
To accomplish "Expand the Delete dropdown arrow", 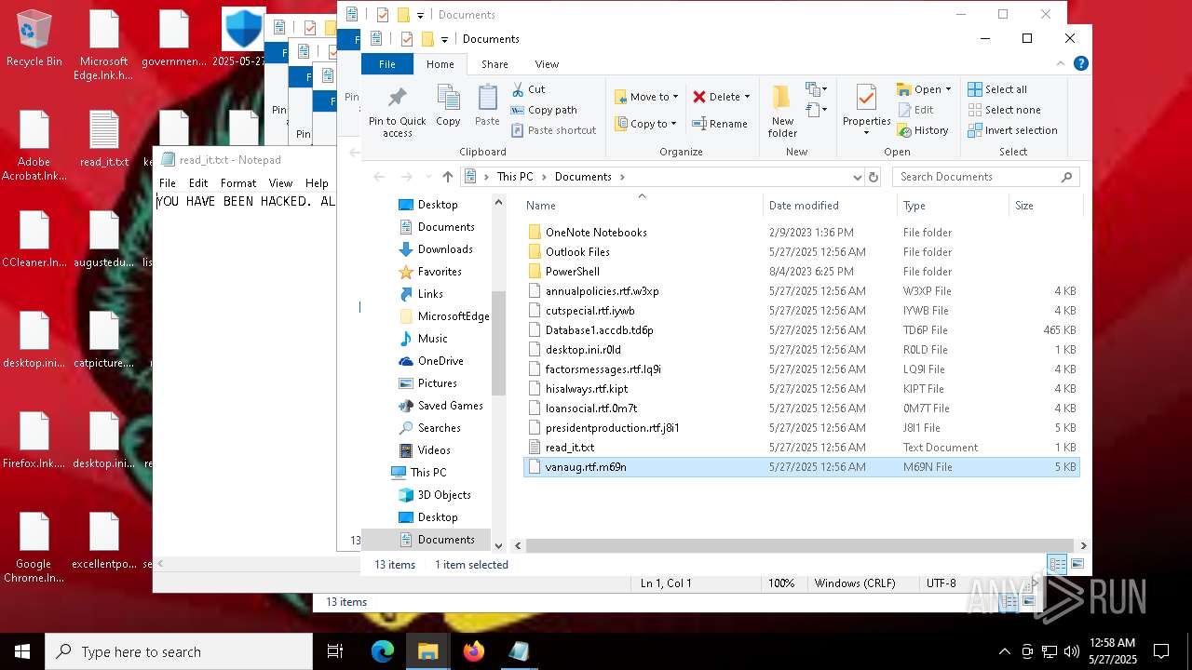I will 747,97.
